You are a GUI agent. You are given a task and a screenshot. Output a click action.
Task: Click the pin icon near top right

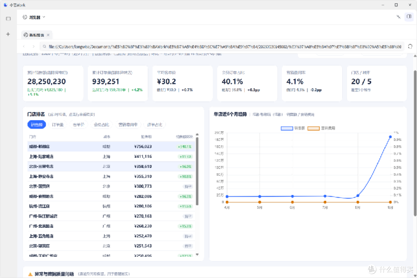[398, 17]
